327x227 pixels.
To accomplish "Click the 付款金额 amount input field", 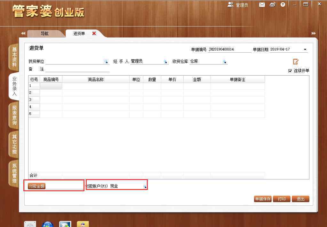I will [x=64, y=186].
